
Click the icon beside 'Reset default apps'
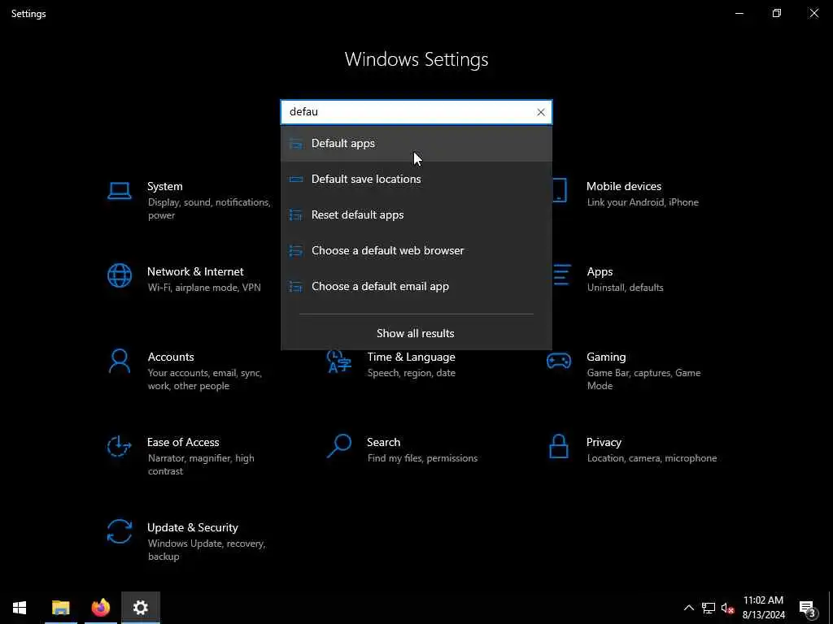point(296,214)
